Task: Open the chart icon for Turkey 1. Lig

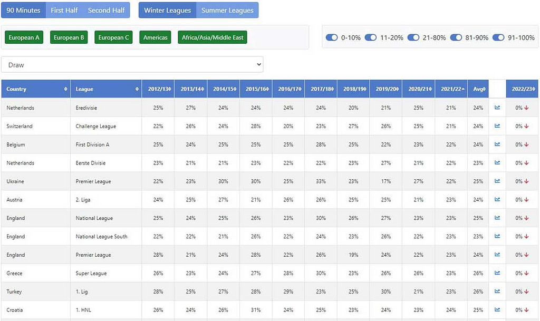Action: [496, 291]
